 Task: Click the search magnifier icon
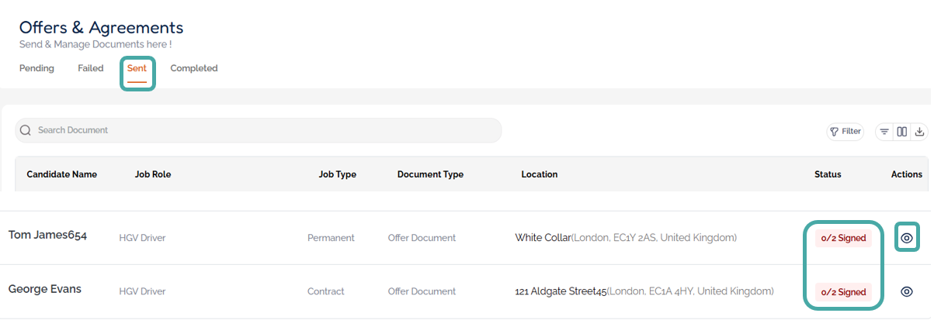point(26,130)
